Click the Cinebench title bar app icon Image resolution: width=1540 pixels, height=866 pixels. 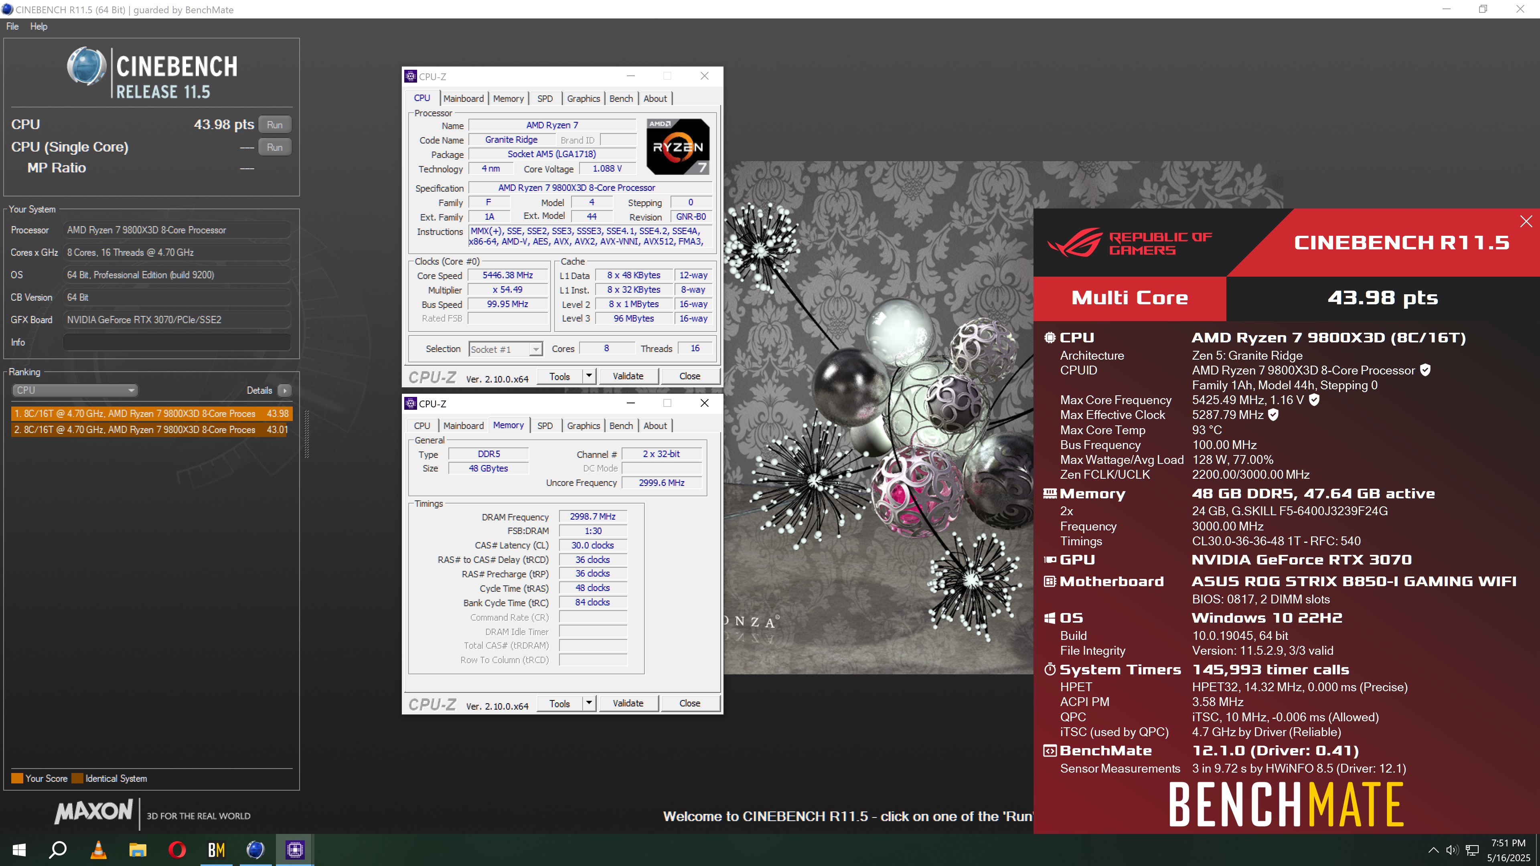coord(7,9)
